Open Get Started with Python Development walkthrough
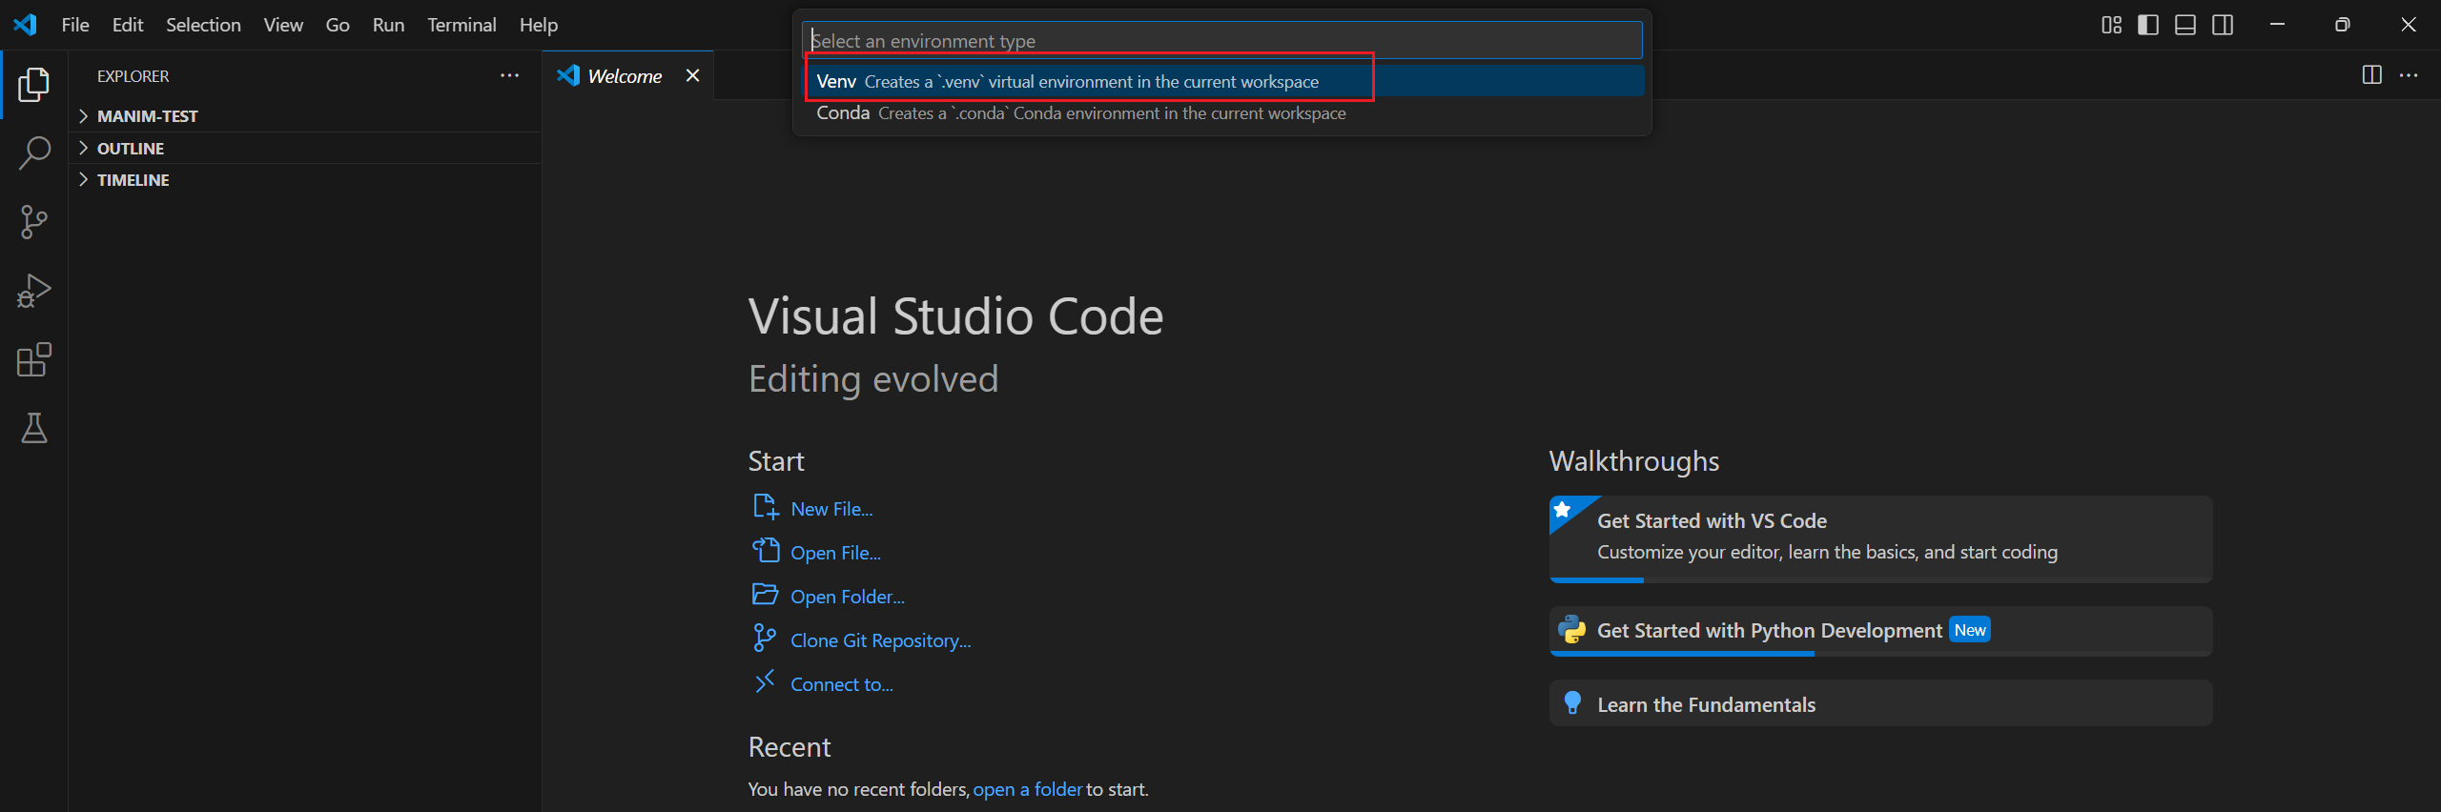The width and height of the screenshot is (2441, 812). [x=1880, y=631]
